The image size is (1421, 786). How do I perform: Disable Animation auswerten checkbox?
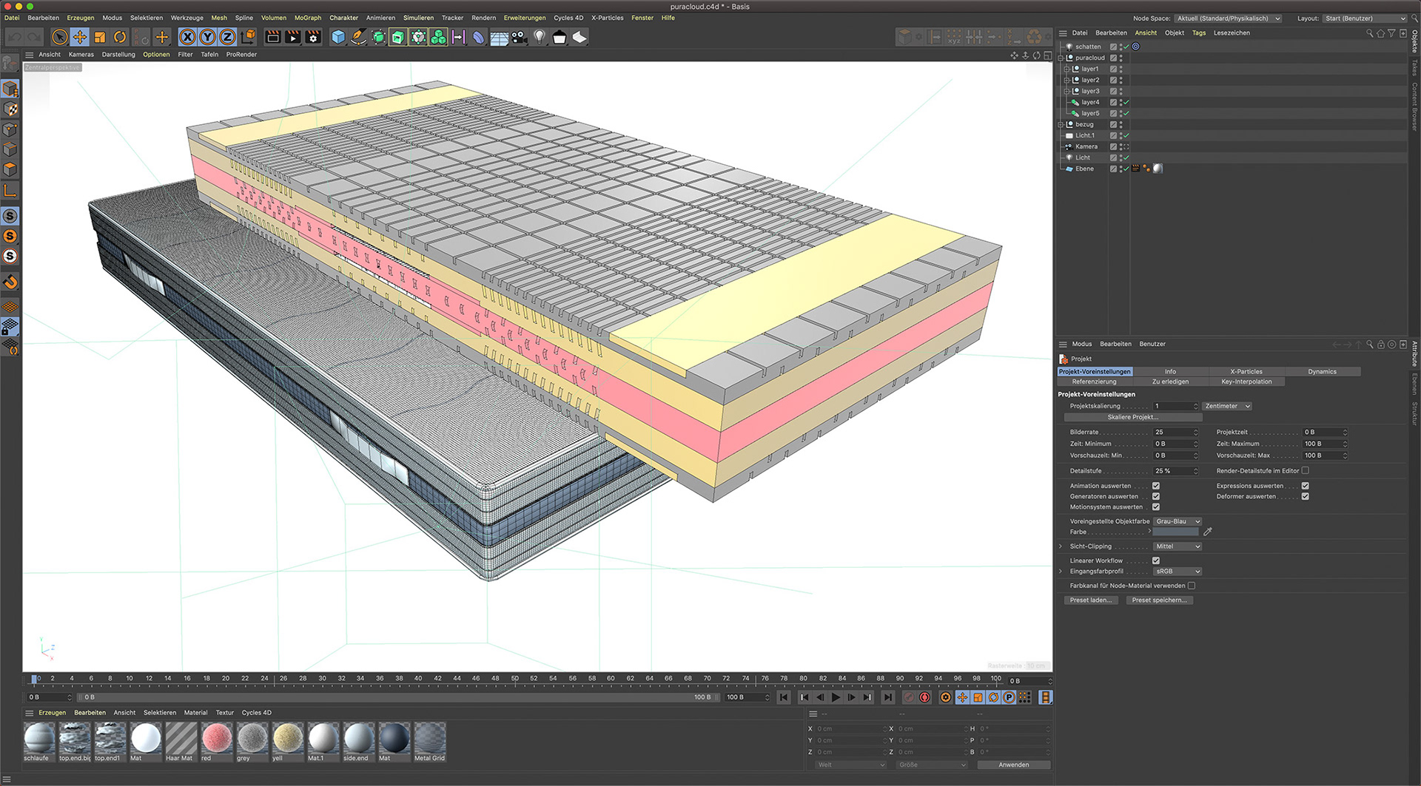[x=1156, y=486]
